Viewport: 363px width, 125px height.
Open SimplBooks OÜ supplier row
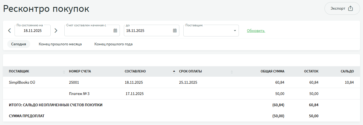(x=22, y=82)
